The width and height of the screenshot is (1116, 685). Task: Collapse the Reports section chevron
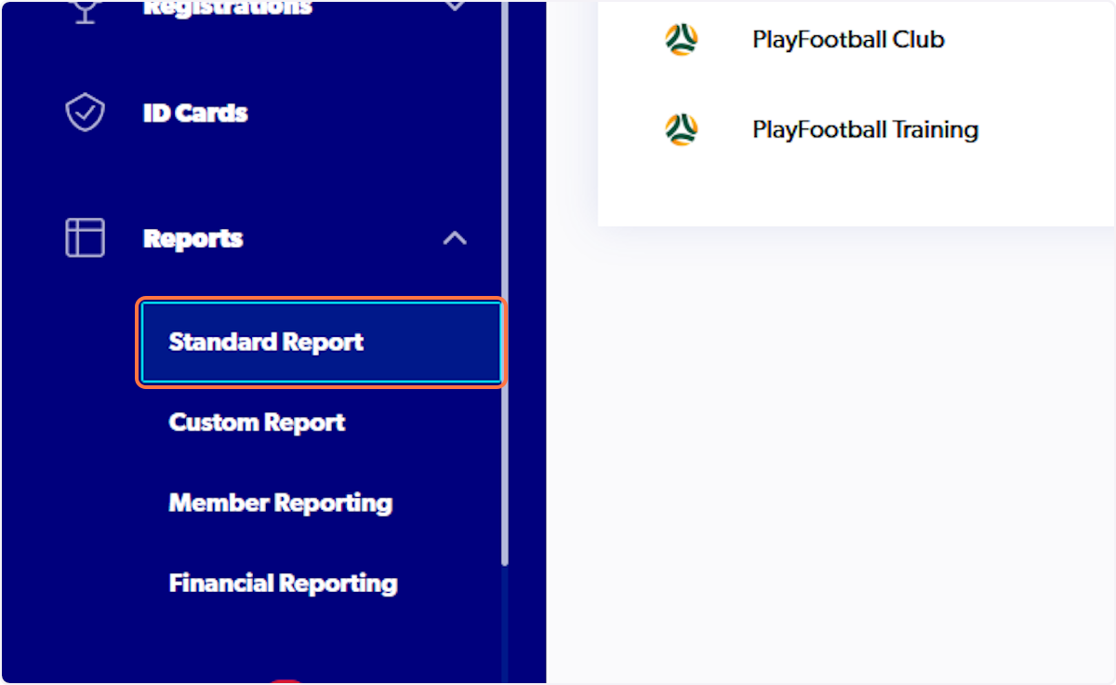coord(455,238)
